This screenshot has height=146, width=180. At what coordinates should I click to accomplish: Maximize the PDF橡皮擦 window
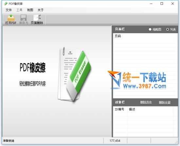pyautogui.click(x=162, y=4)
